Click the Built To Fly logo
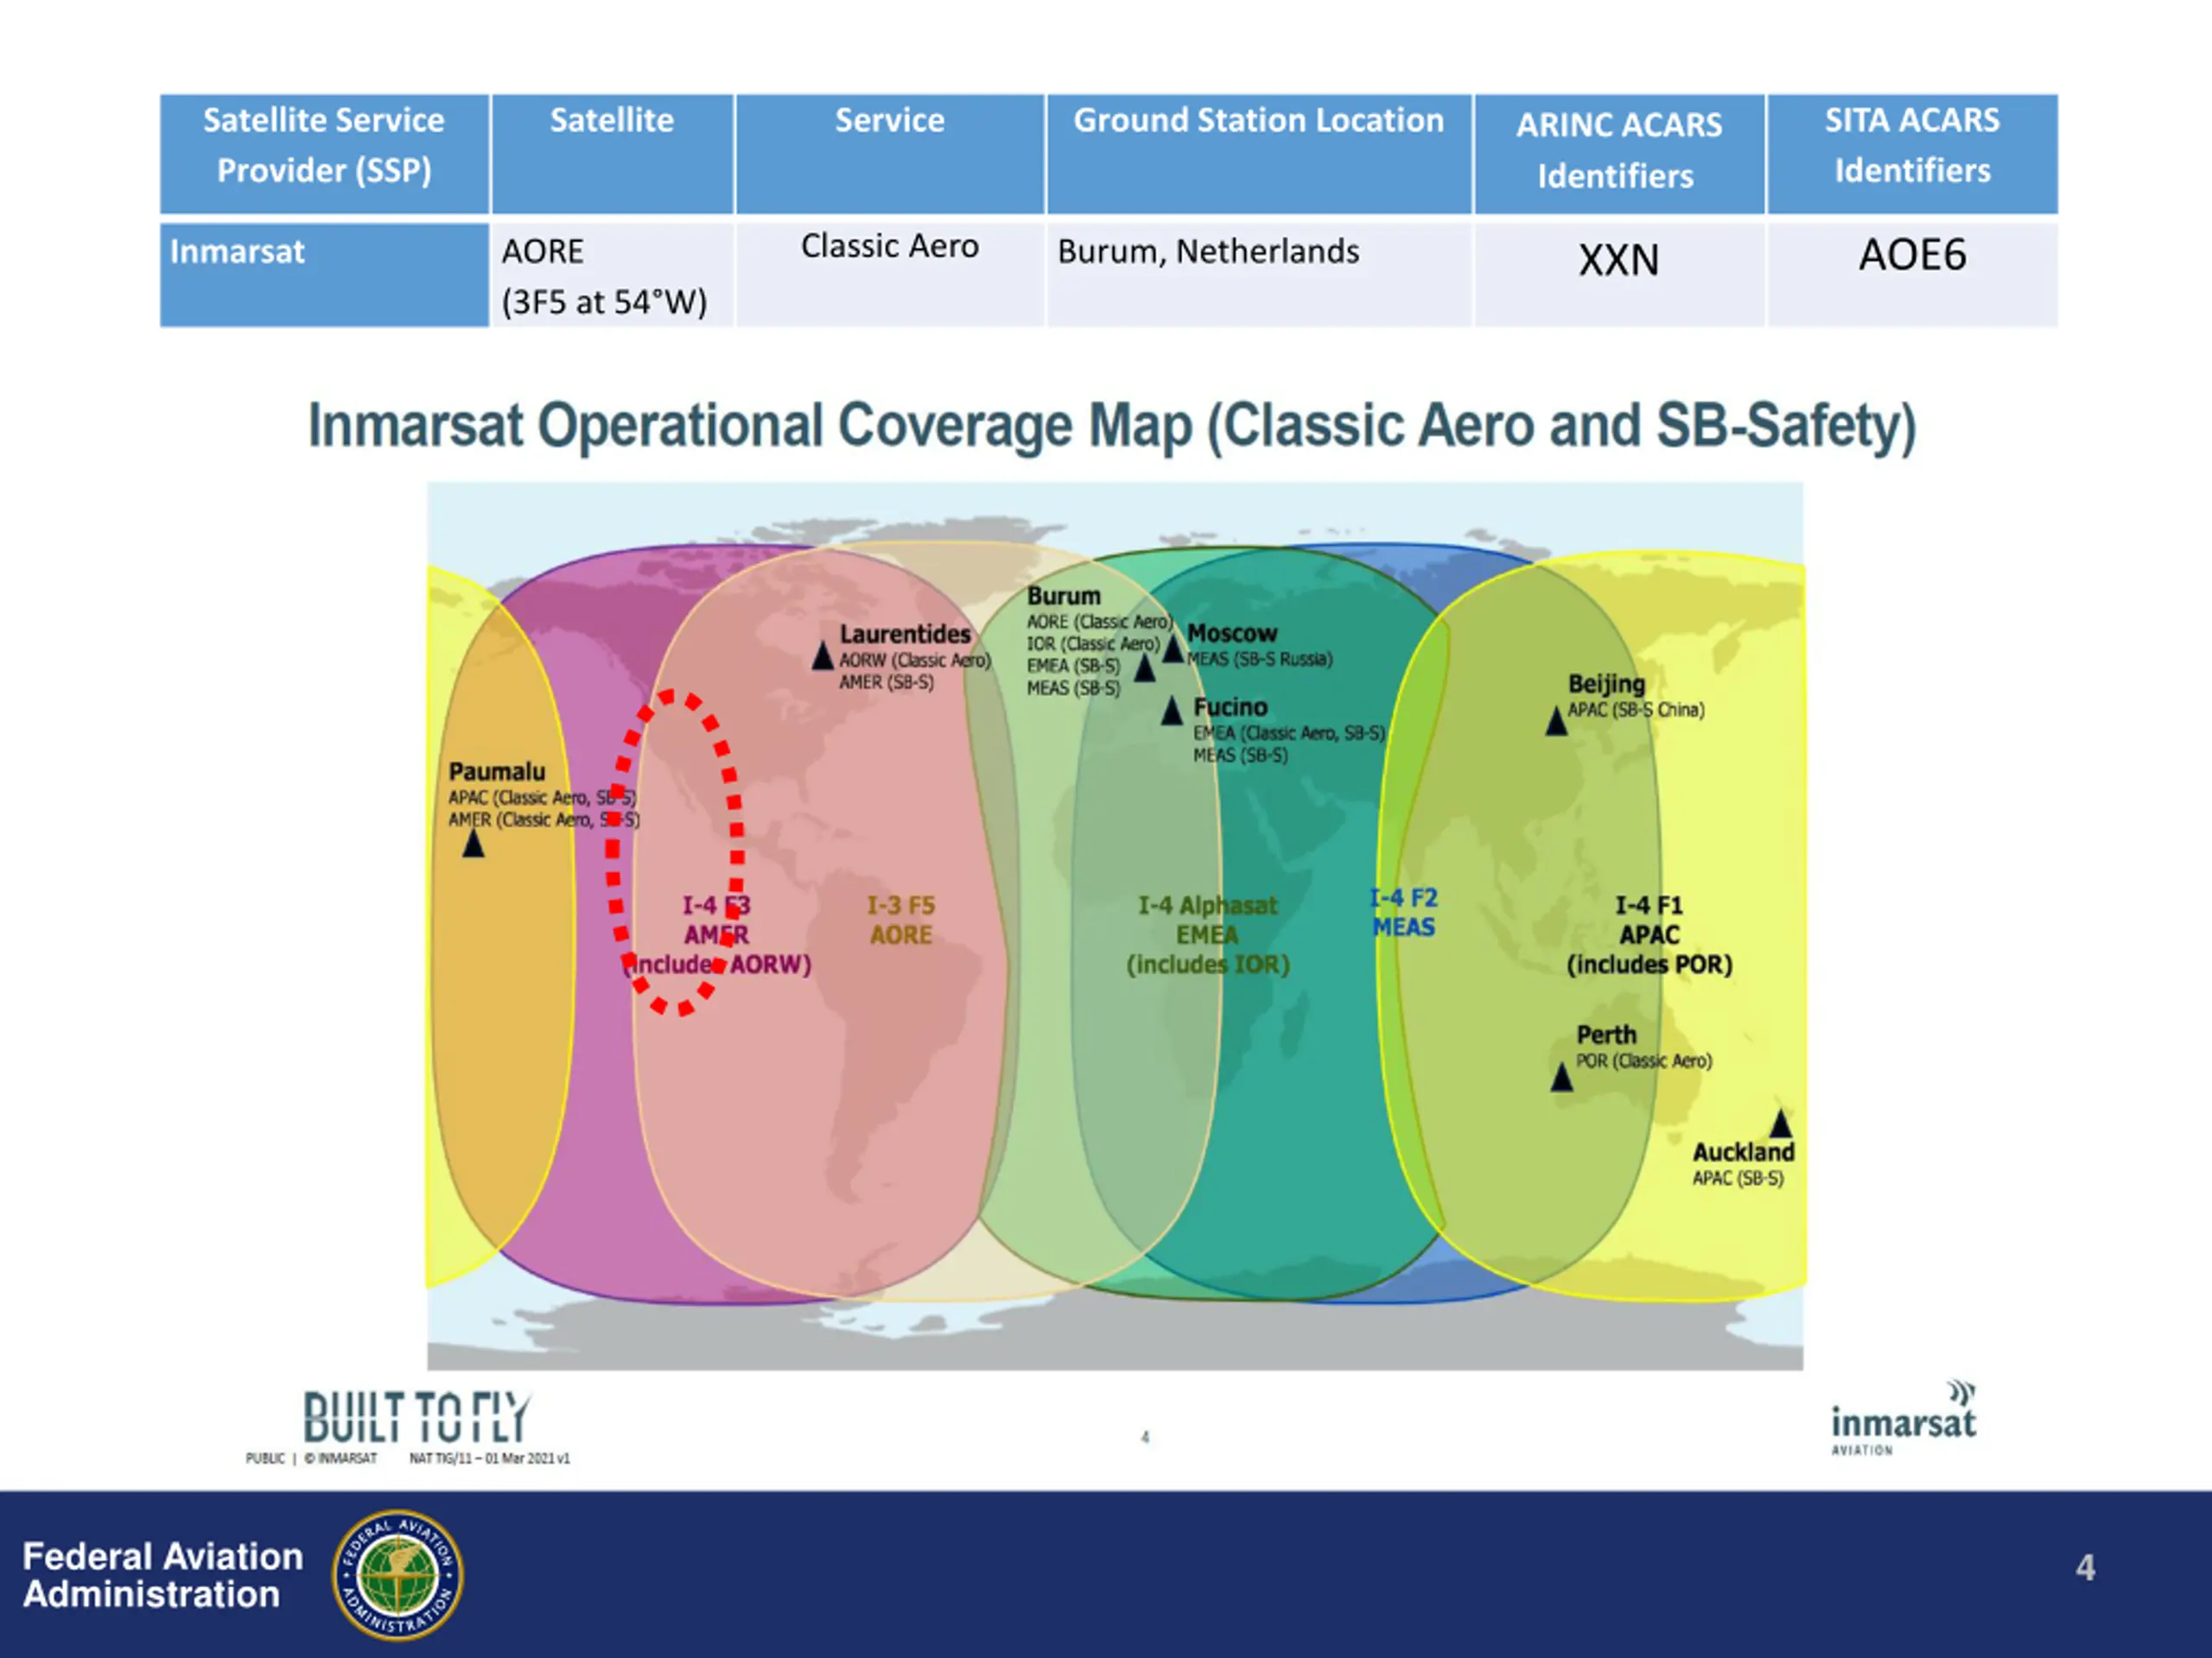The height and width of the screenshot is (1658, 2212). point(416,1417)
